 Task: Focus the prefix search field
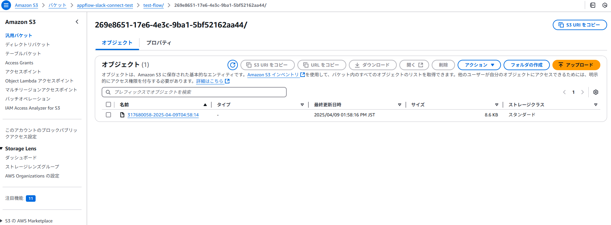194,92
